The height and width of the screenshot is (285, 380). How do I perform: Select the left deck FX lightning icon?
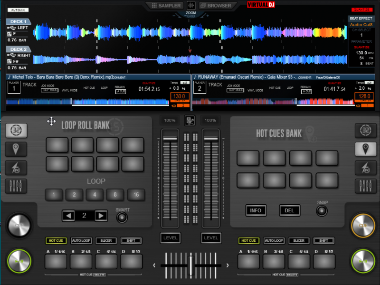pyautogui.click(x=16, y=168)
